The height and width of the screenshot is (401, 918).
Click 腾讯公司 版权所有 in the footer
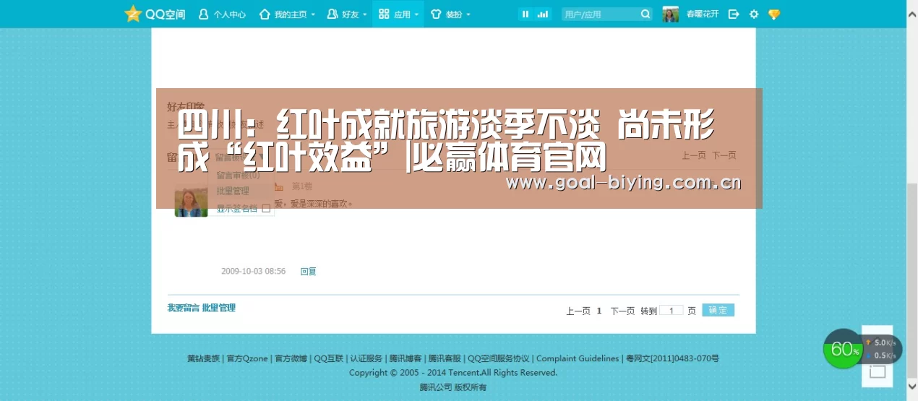[x=453, y=387]
